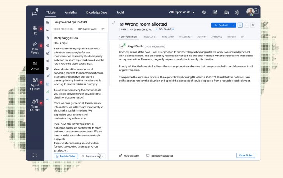Expand the Reply All dropdown arrow
Image resolution: width=283 pixels, height=178 pixels.
[234, 25]
